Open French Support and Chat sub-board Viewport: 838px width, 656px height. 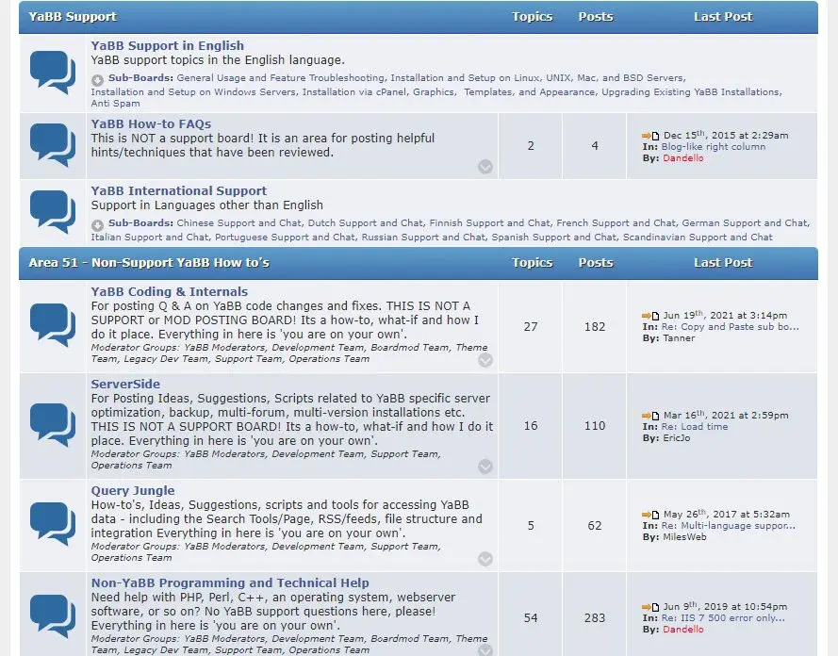click(x=616, y=222)
